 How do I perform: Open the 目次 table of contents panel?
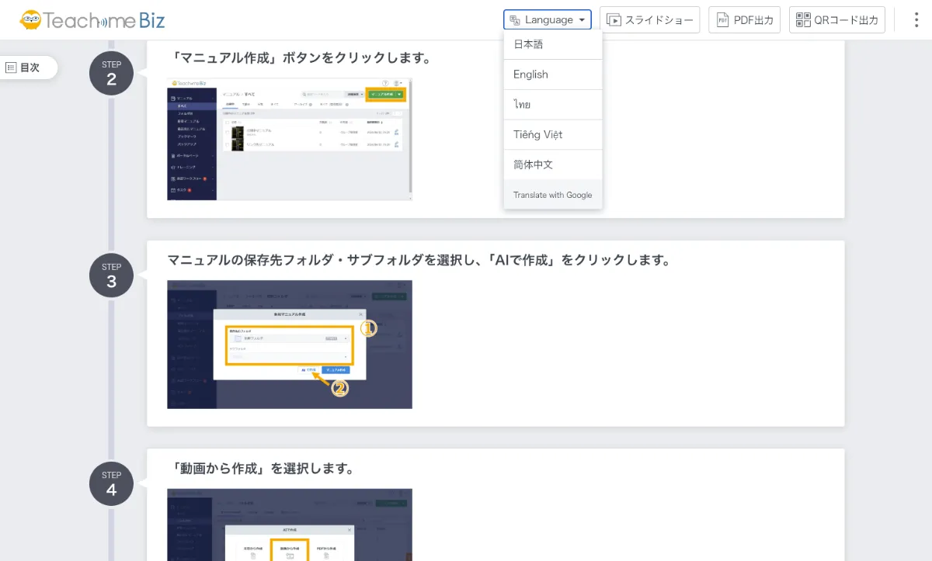coord(30,68)
